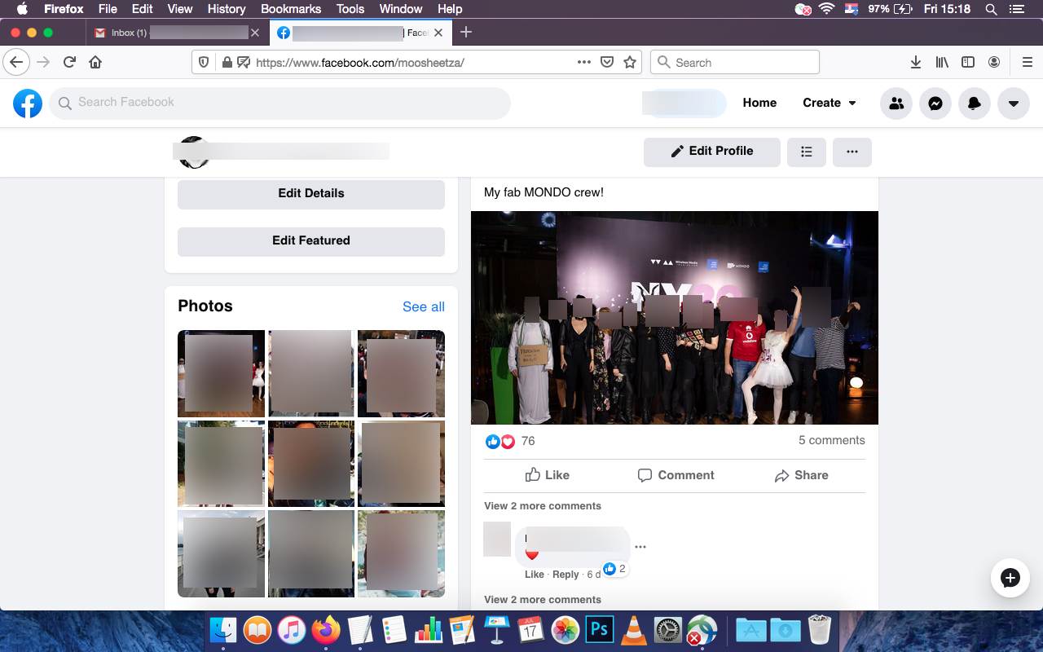
Task: Click the Friends icon in header
Action: click(896, 104)
